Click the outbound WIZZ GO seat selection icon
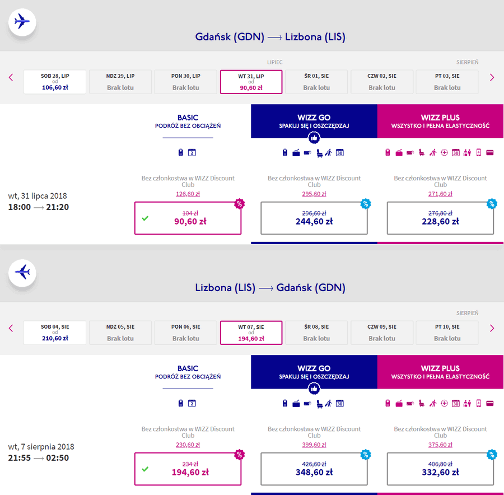 click(x=319, y=153)
